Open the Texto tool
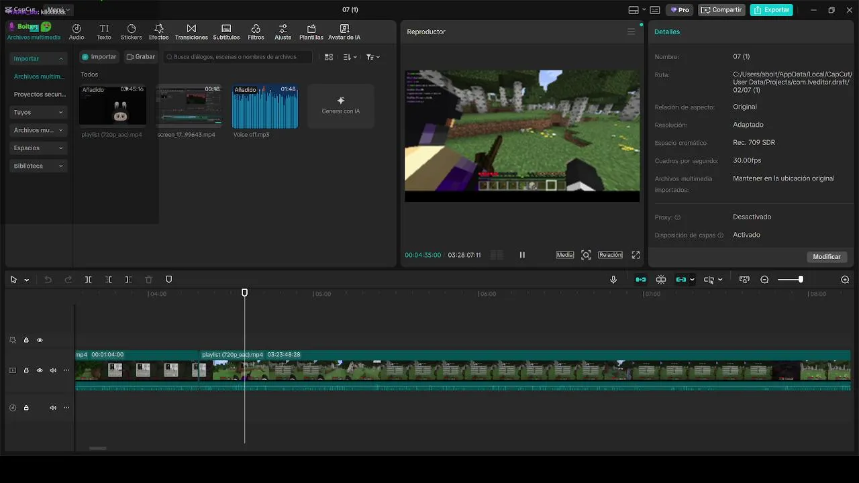This screenshot has width=859, height=483. 104,32
